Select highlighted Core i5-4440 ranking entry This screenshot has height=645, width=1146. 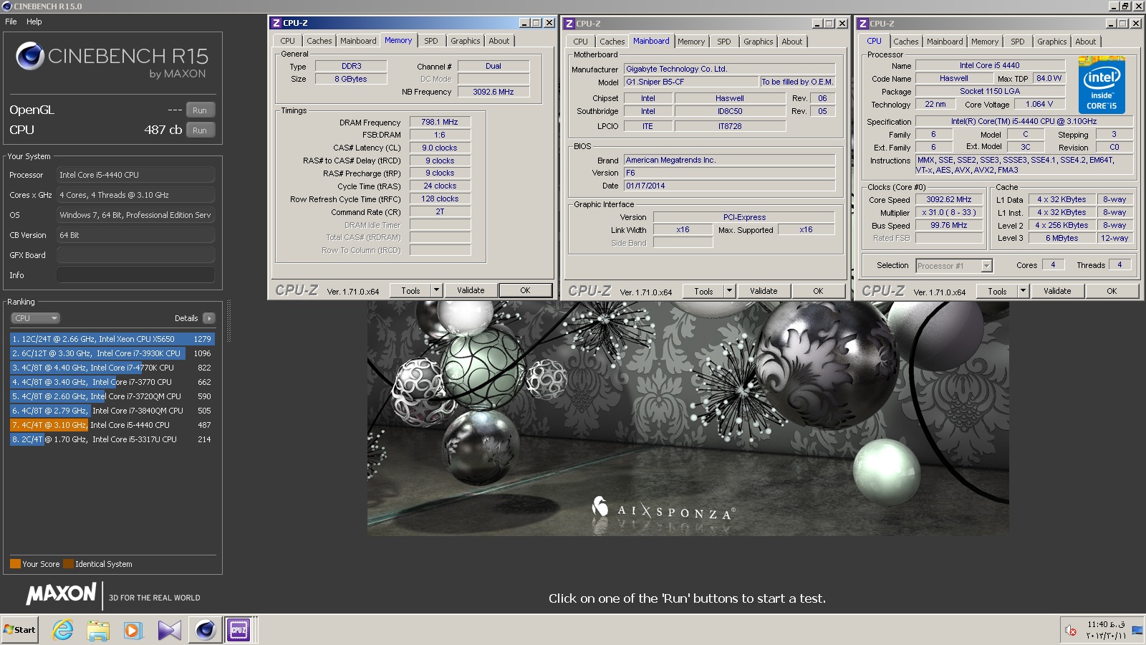point(112,425)
